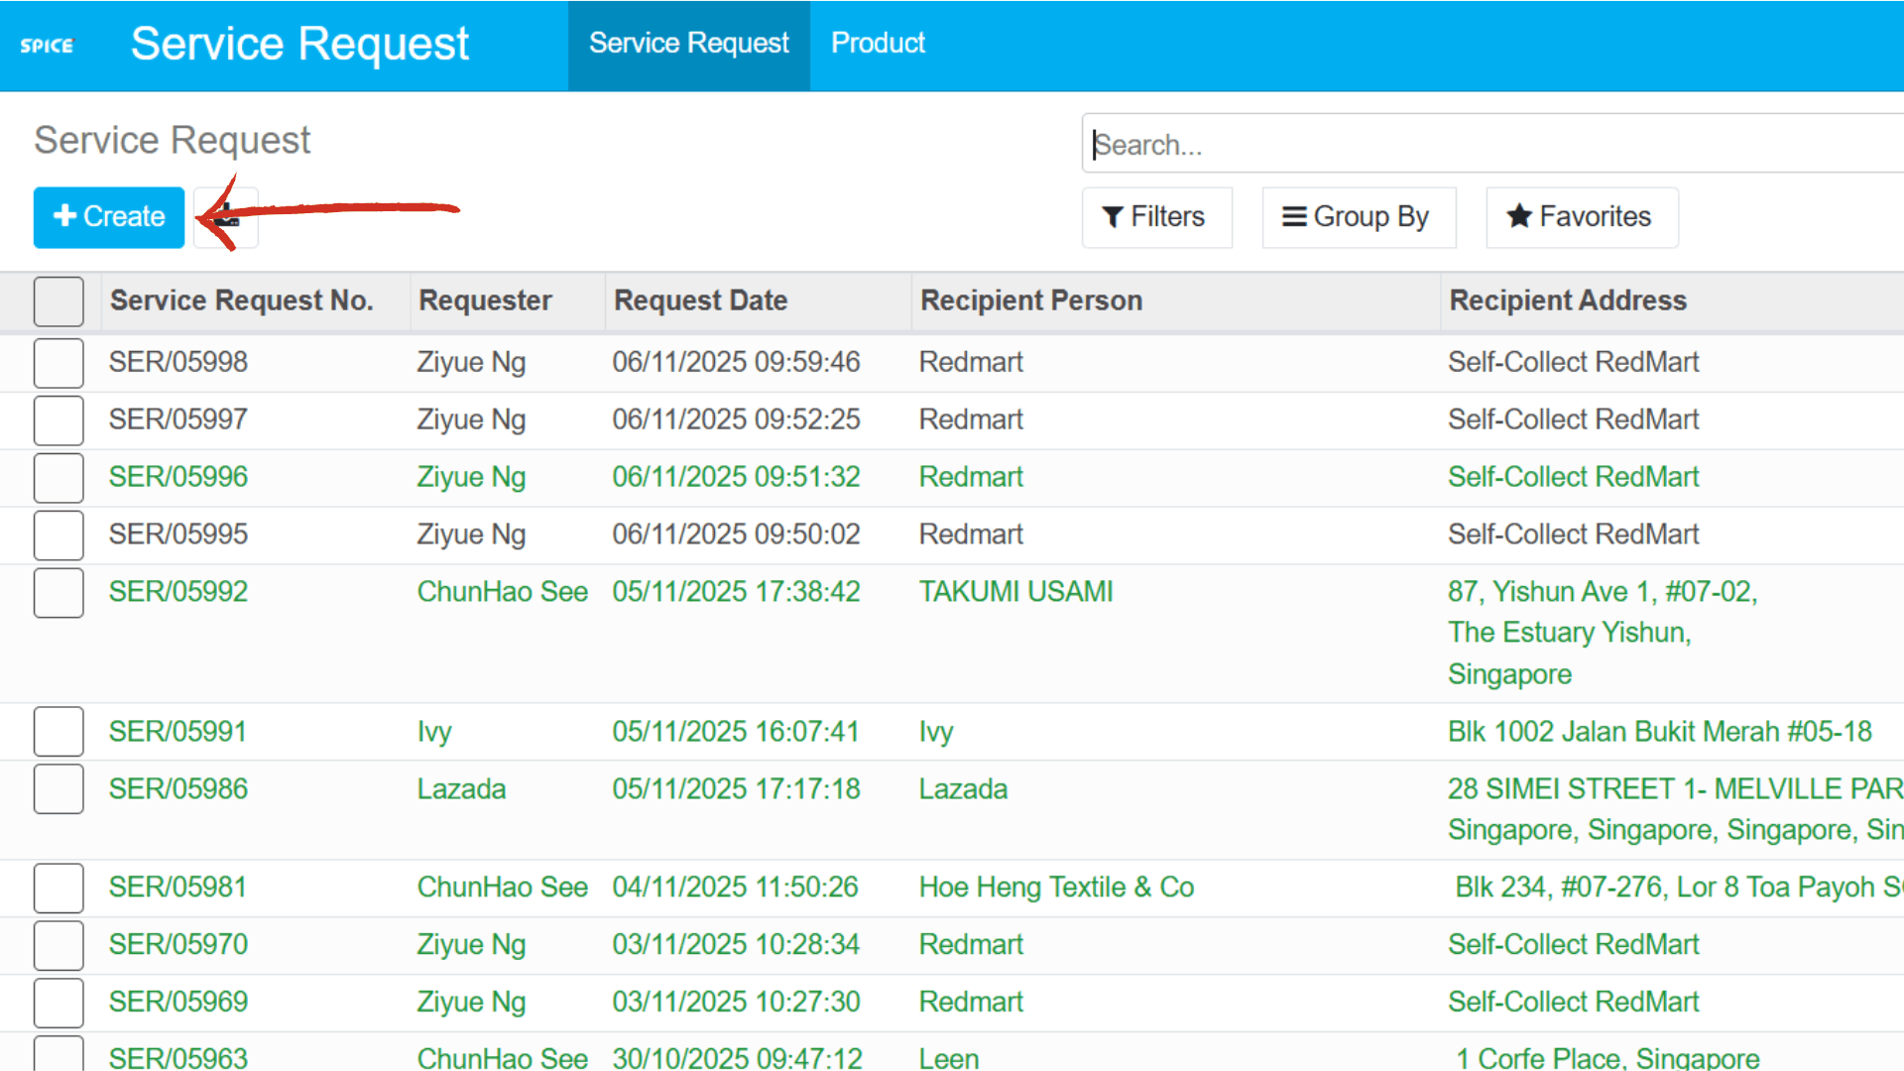Click the list icon on Group By
The width and height of the screenshot is (1904, 1071).
coord(1292,216)
